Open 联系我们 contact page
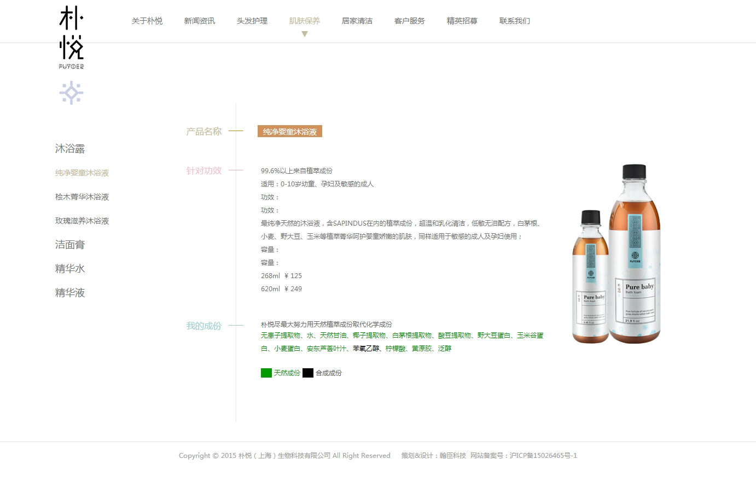This screenshot has width=756, height=477. click(x=515, y=21)
